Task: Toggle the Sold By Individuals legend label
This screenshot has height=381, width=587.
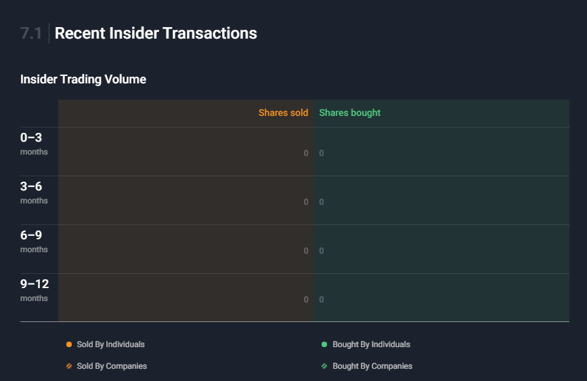Action: (110, 344)
